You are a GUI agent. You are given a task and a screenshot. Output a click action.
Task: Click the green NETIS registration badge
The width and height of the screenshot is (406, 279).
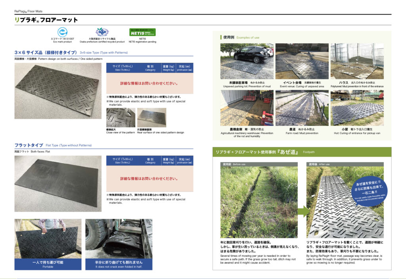(142, 32)
